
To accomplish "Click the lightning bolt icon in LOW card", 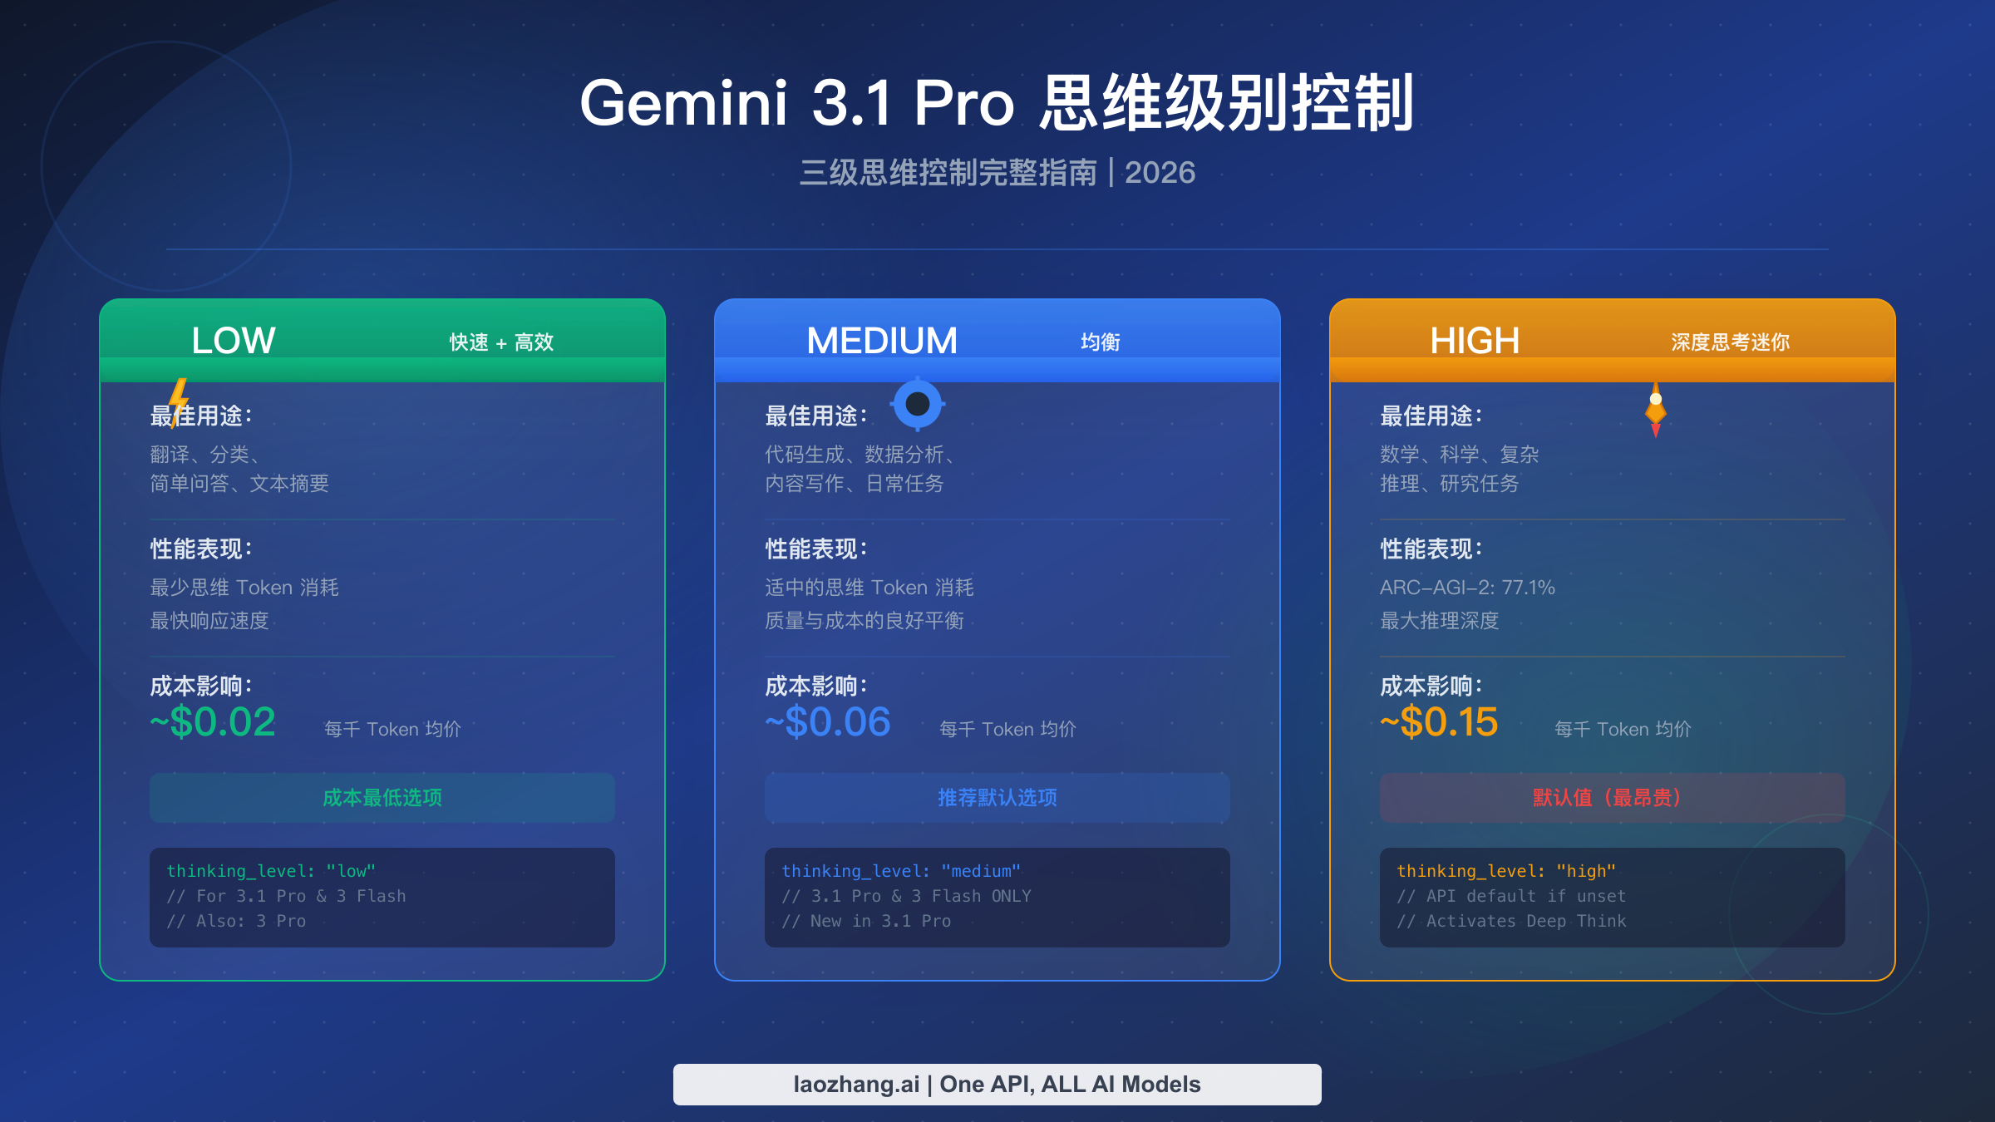I will point(179,403).
